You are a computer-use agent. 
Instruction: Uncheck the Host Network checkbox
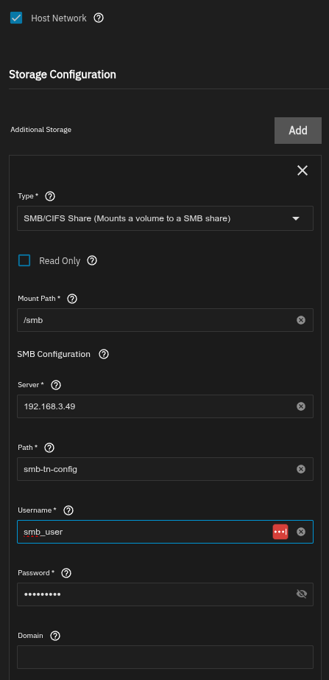(x=16, y=18)
